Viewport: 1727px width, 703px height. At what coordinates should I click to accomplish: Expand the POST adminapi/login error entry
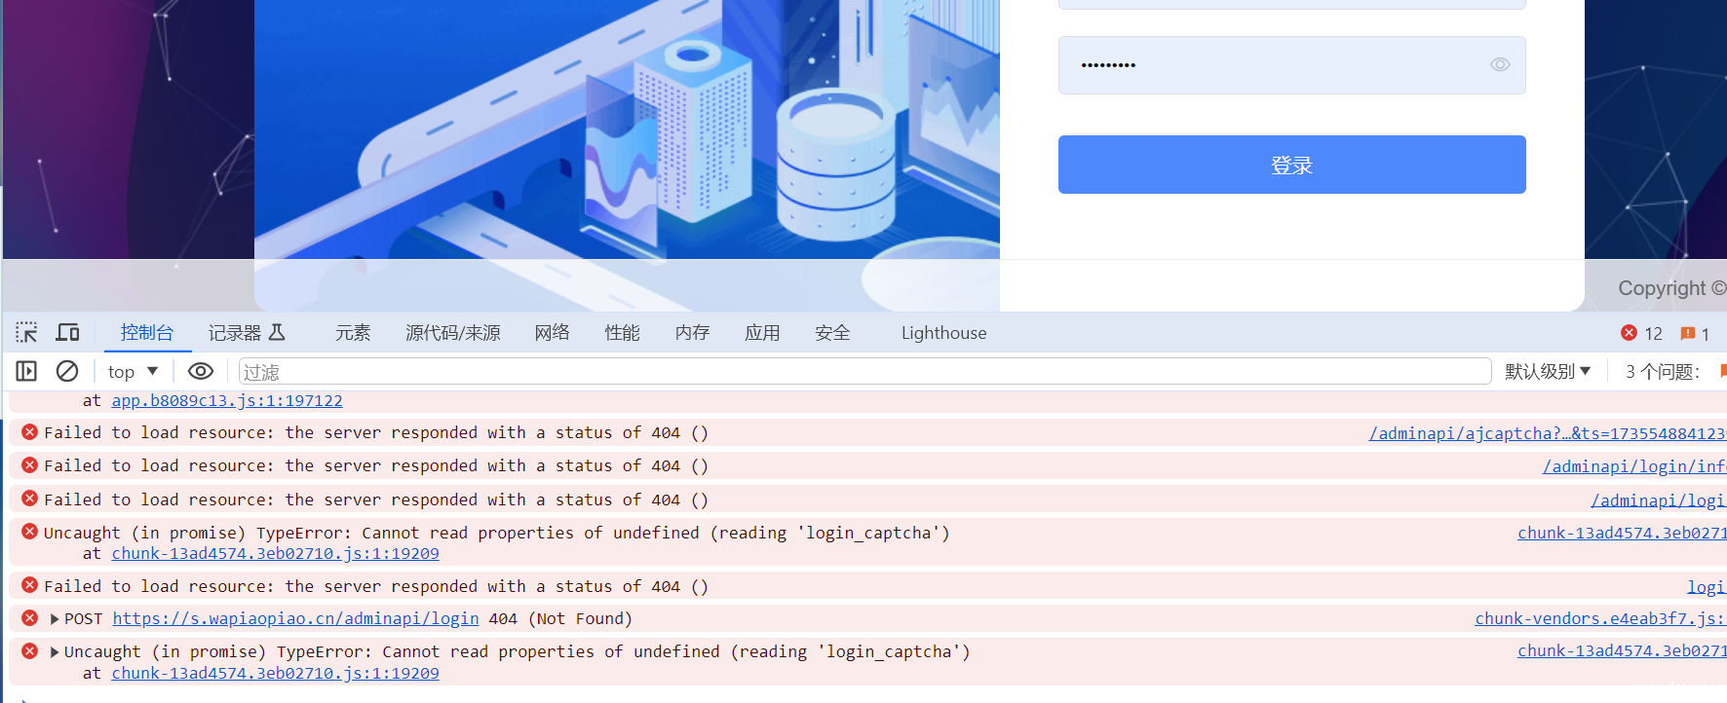point(55,619)
